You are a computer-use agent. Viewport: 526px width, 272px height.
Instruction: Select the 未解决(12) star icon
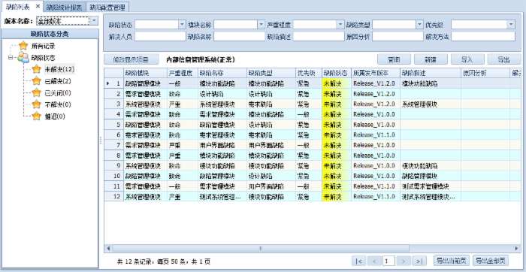tap(37, 69)
